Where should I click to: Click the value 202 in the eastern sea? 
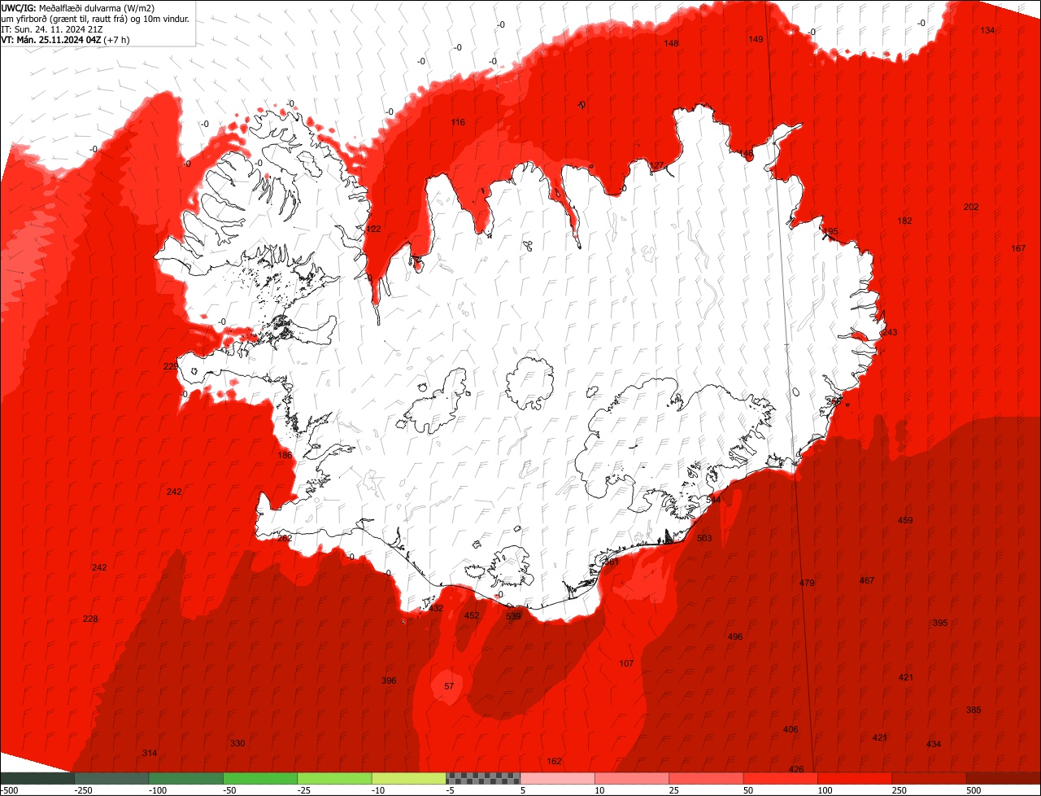point(971,207)
